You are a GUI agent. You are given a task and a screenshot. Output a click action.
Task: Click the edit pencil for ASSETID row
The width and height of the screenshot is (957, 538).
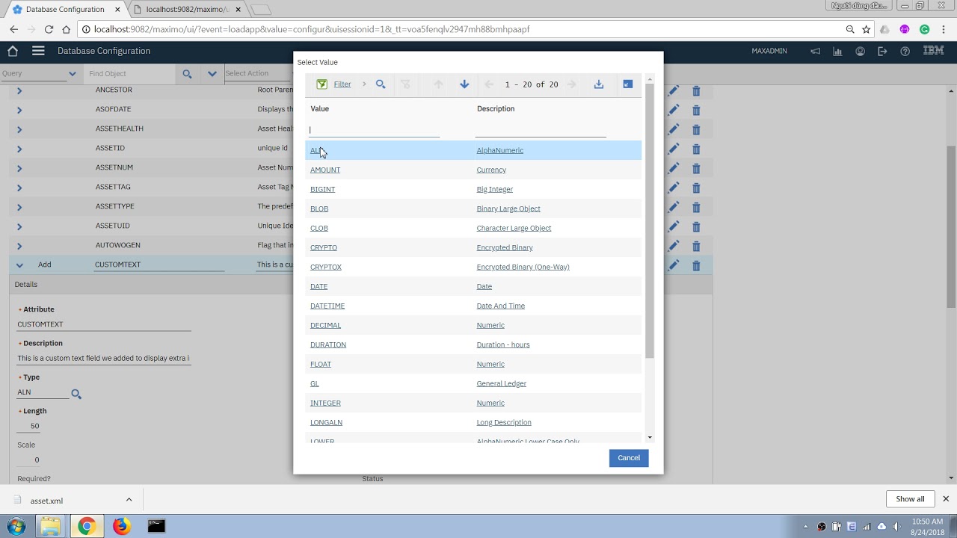(x=674, y=149)
